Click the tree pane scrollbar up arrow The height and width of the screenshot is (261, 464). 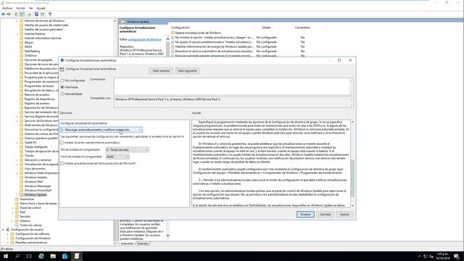115,21
